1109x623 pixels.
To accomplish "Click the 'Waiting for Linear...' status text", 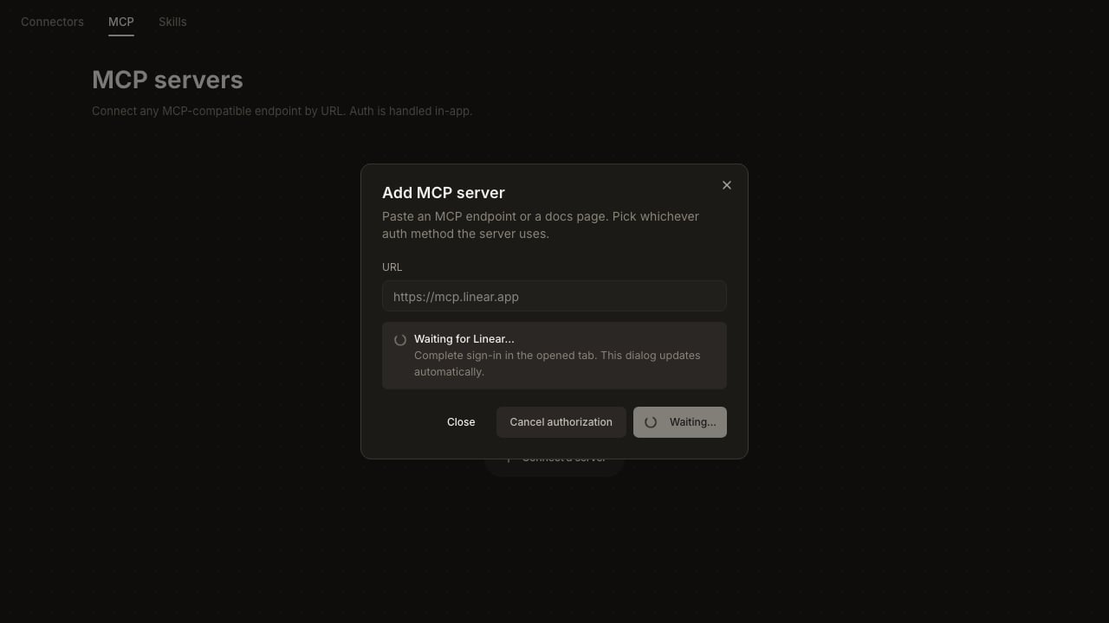I will [x=464, y=338].
